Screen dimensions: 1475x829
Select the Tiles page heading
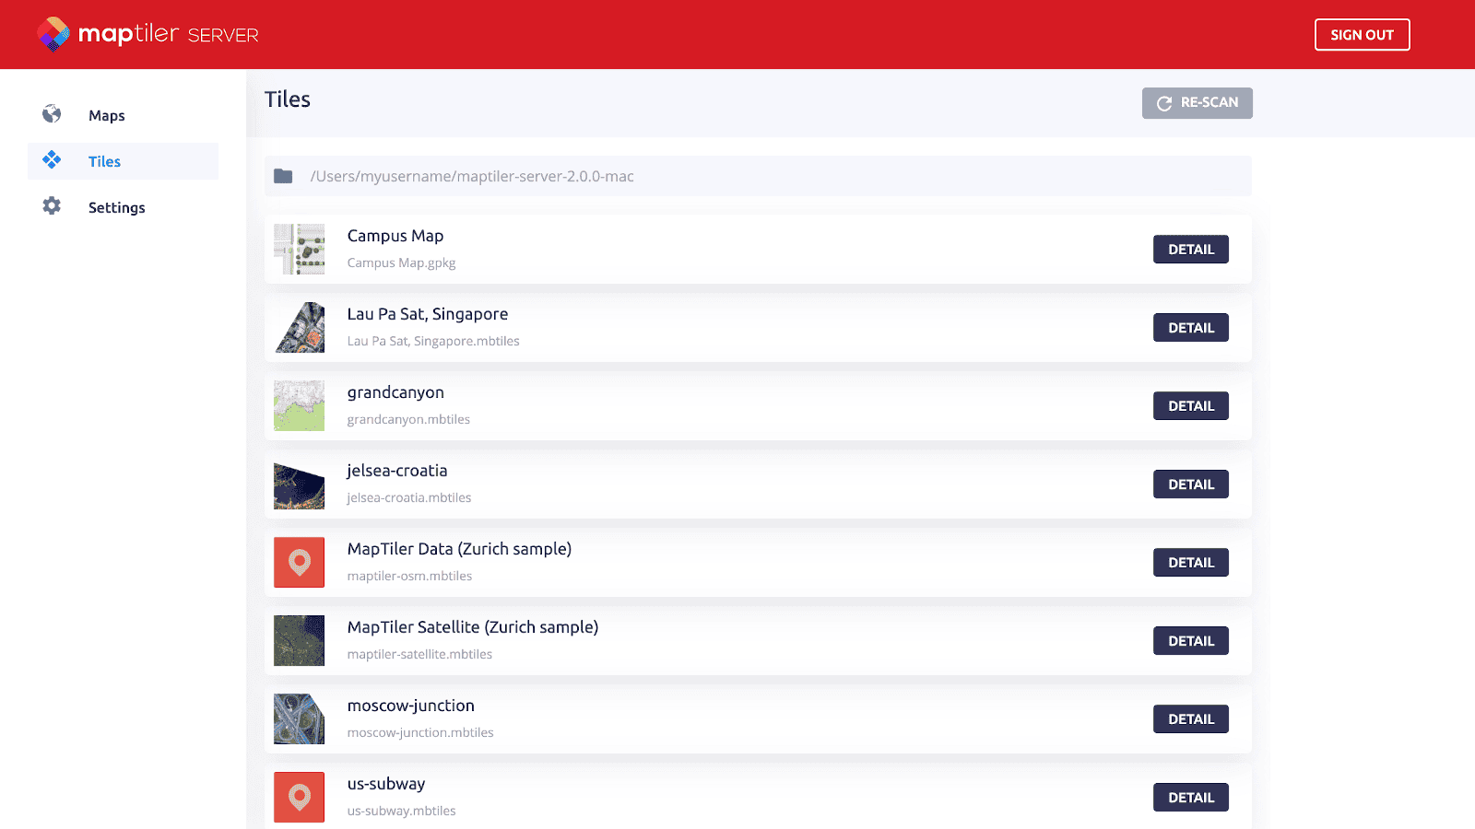(x=287, y=99)
